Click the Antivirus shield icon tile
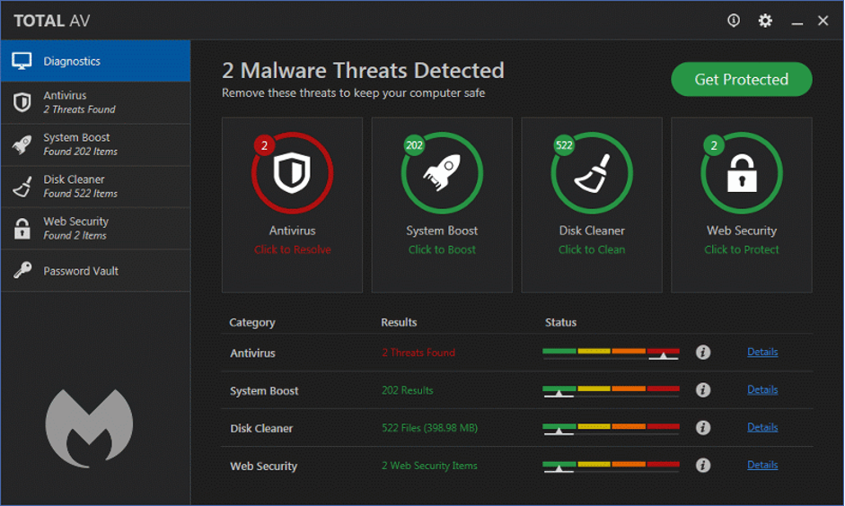This screenshot has width=845, height=506. coord(292,173)
